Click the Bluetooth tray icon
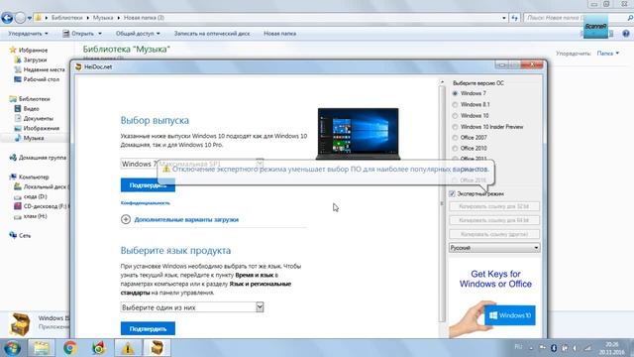 (x=554, y=348)
